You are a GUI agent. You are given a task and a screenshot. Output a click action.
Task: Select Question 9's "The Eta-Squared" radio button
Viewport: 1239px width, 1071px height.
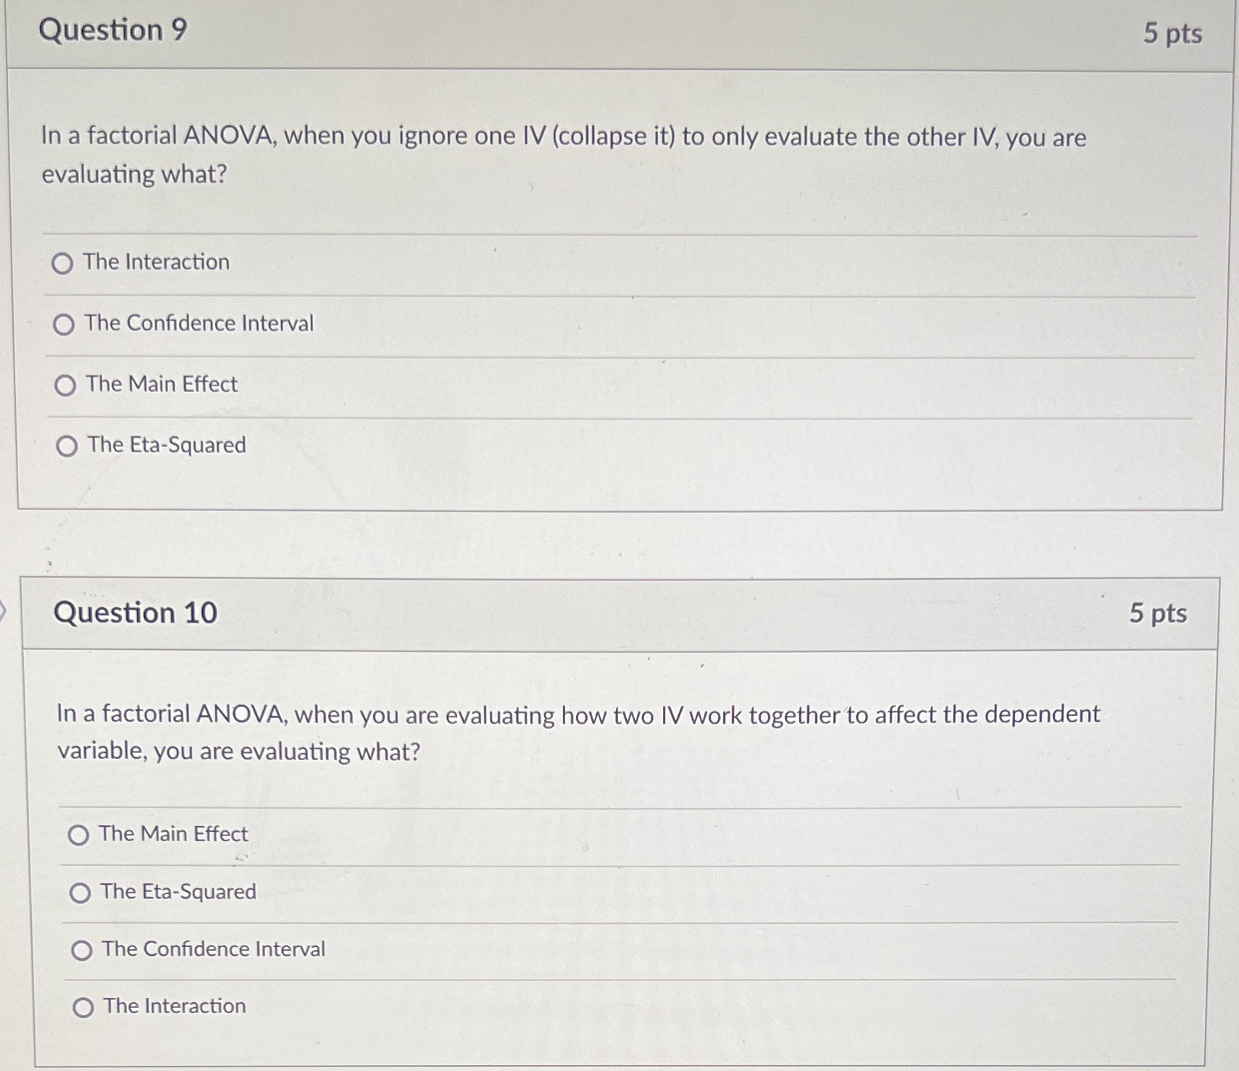[67, 446]
